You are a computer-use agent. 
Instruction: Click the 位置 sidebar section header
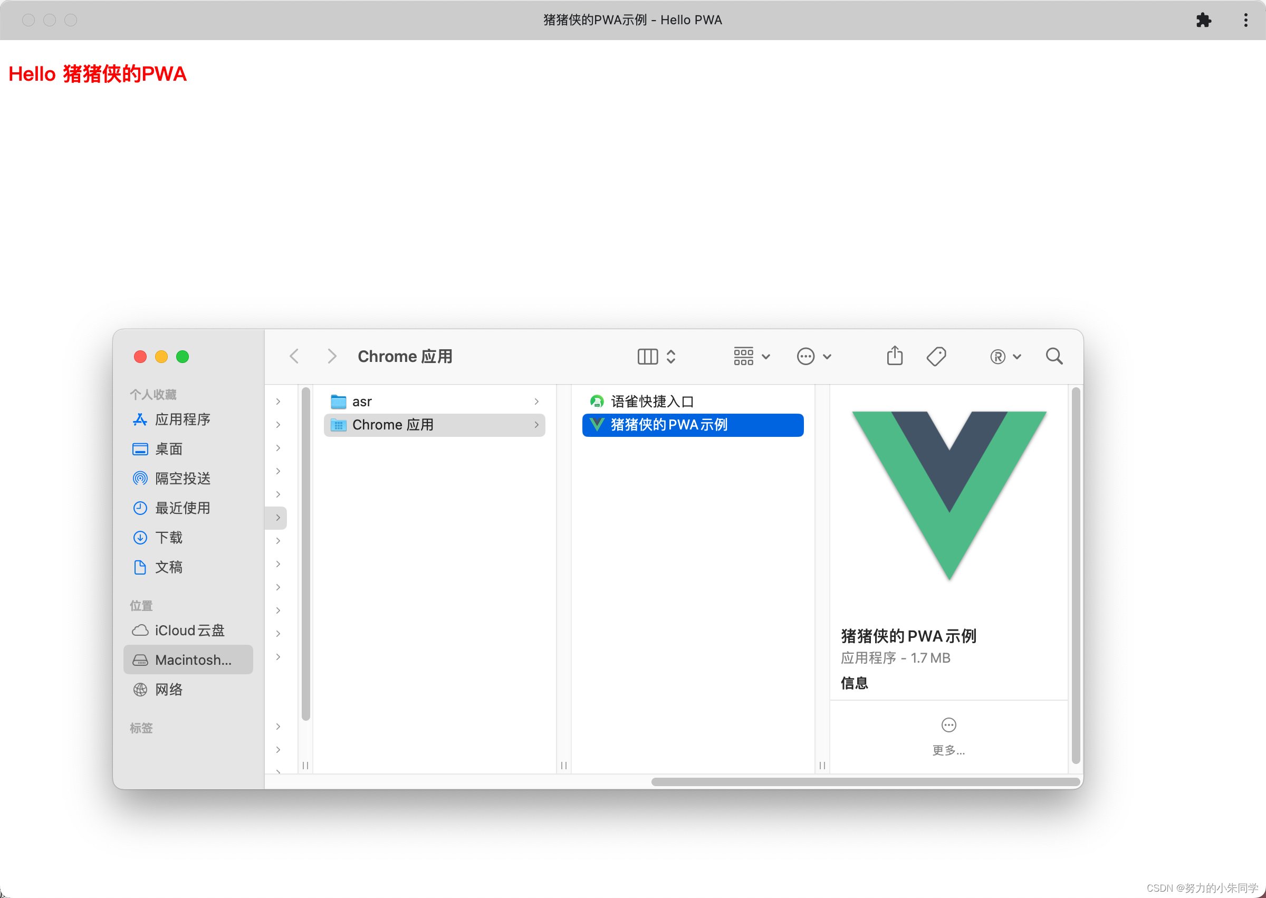141,606
